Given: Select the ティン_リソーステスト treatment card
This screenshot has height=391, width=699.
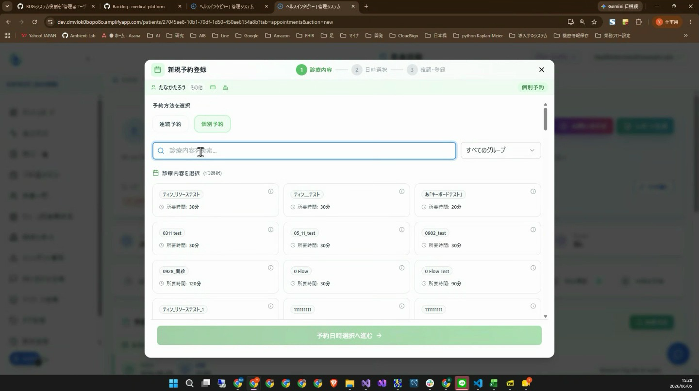Looking at the screenshot, I should coord(216,200).
